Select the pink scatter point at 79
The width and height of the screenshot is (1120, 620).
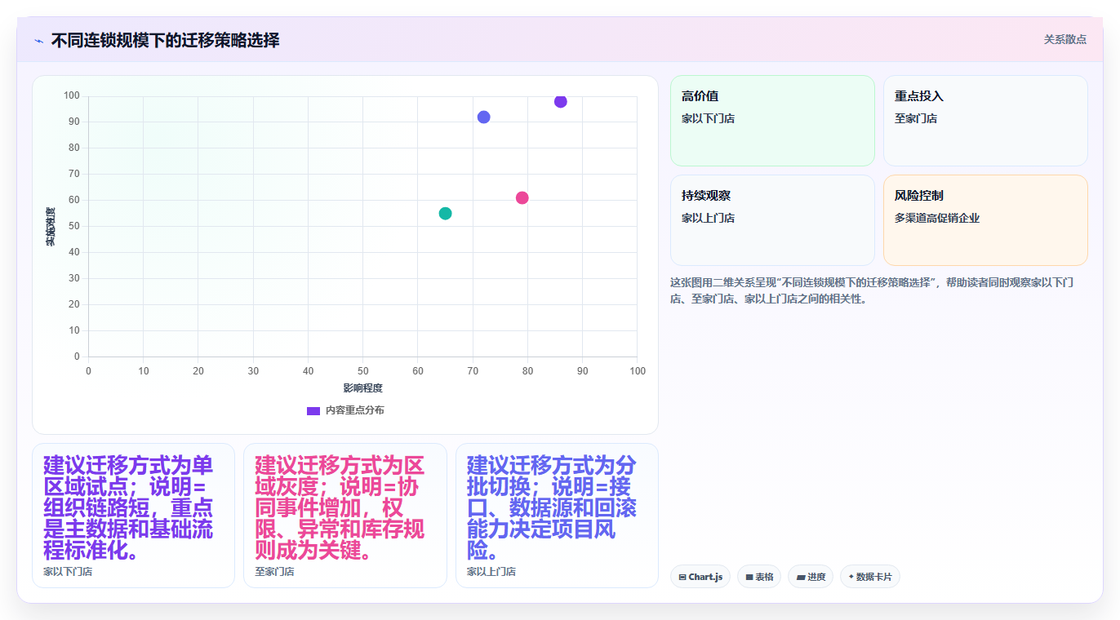point(522,197)
